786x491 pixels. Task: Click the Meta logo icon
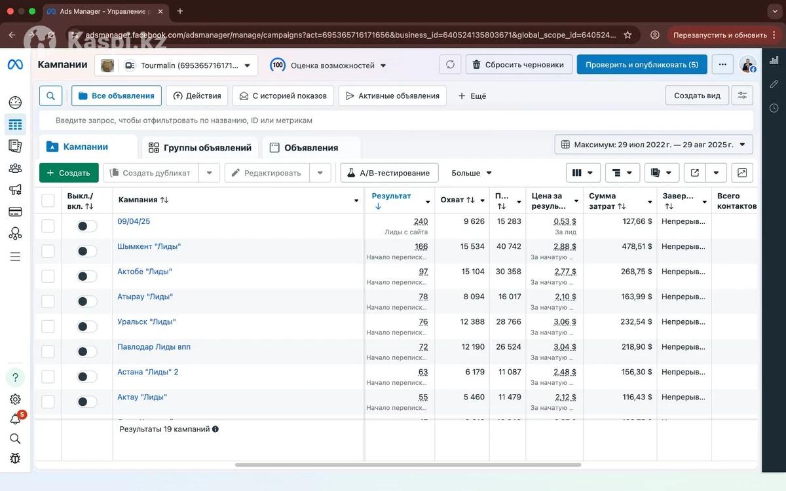point(15,65)
